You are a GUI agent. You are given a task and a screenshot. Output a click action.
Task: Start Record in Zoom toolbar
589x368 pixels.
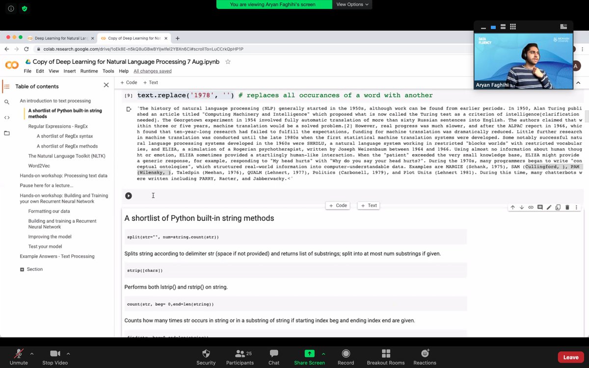point(346,357)
